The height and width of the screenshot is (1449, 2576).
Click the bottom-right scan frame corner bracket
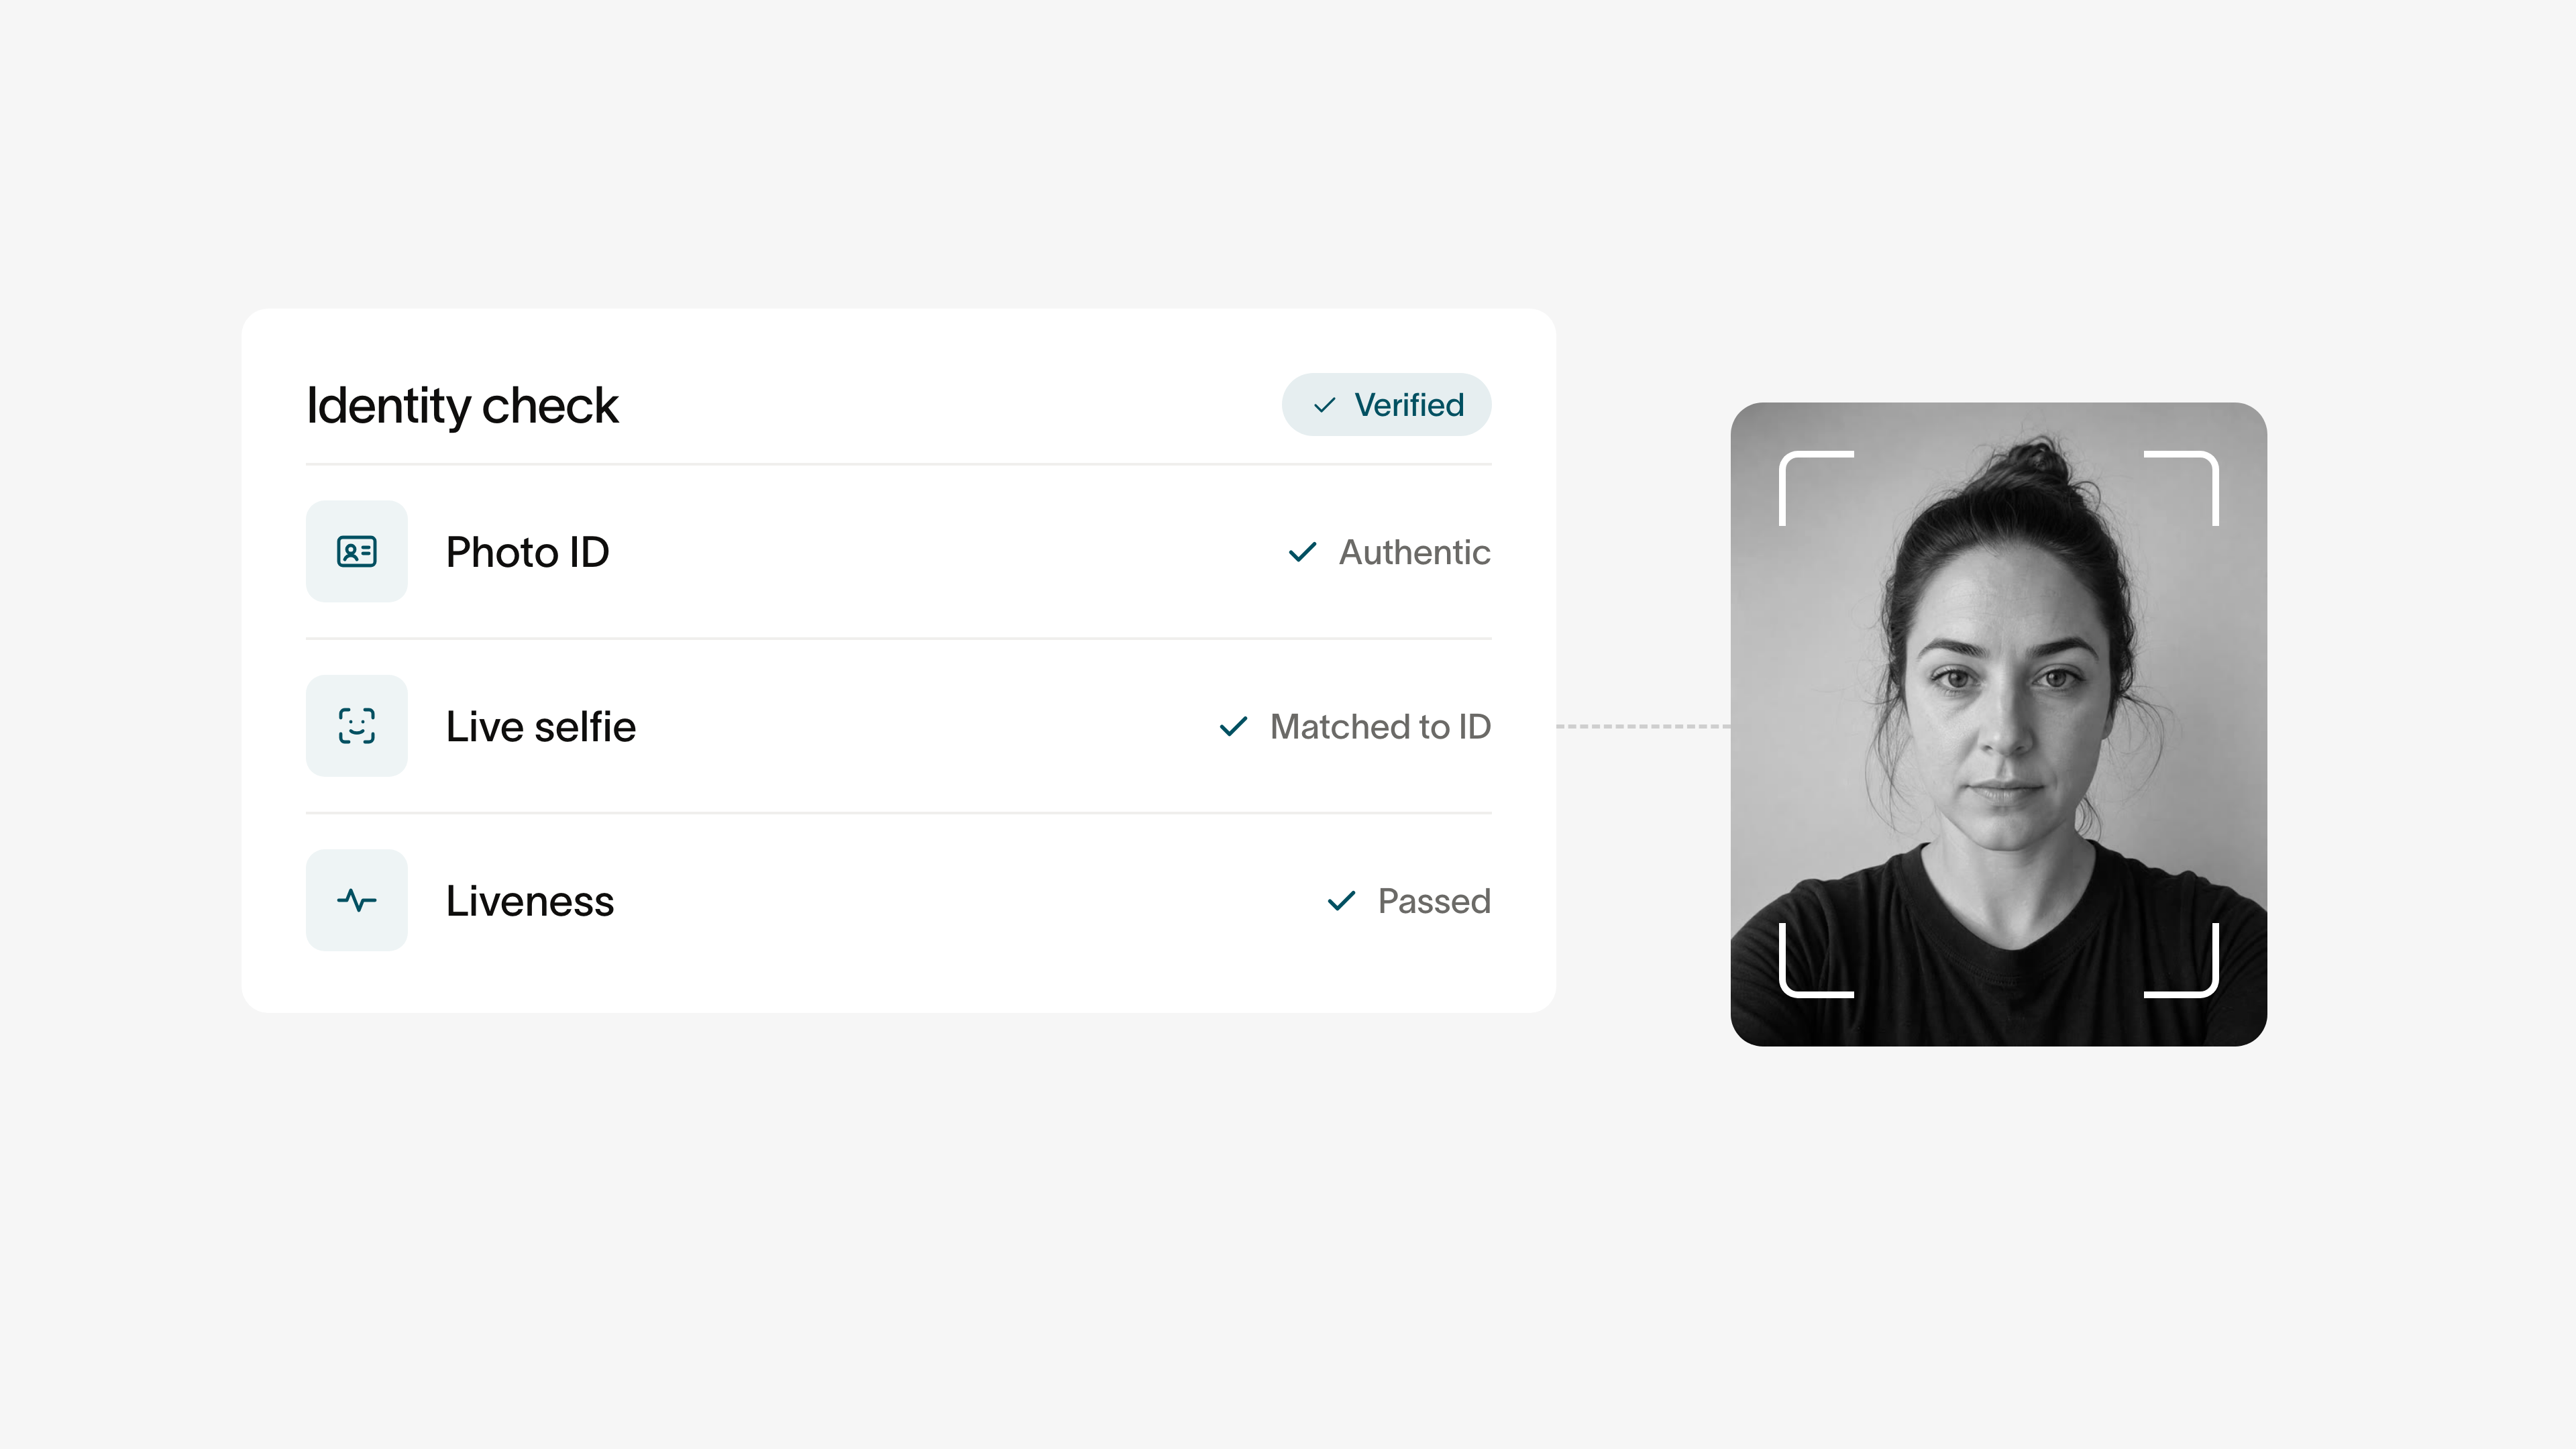click(x=2181, y=960)
